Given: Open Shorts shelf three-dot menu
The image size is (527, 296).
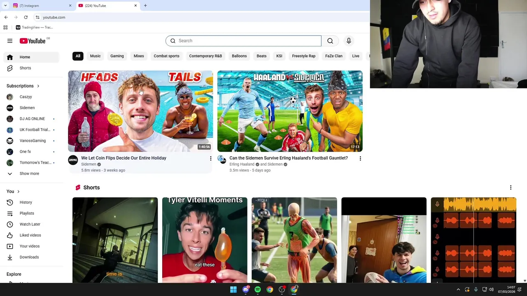Looking at the screenshot, I should coord(511,187).
